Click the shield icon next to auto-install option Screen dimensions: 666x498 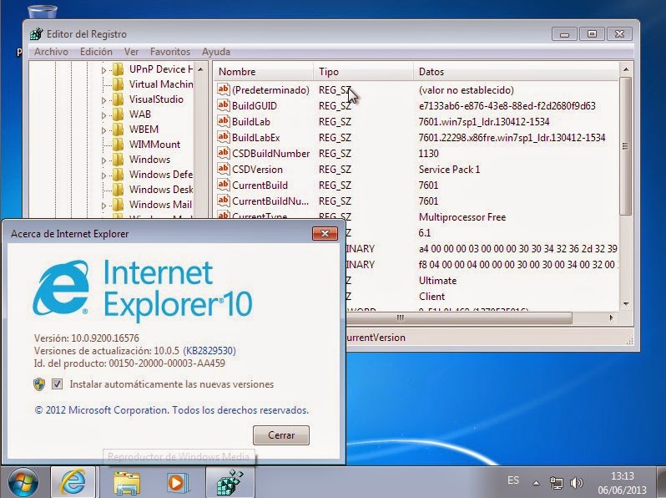[x=39, y=384]
